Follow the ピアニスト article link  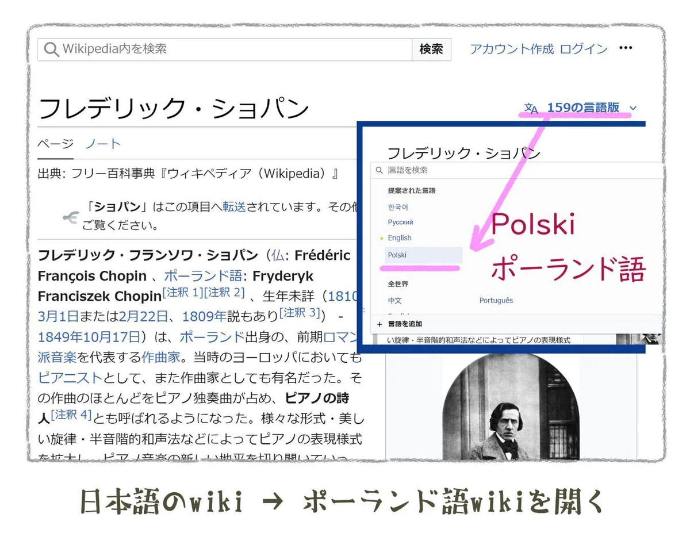click(x=70, y=378)
